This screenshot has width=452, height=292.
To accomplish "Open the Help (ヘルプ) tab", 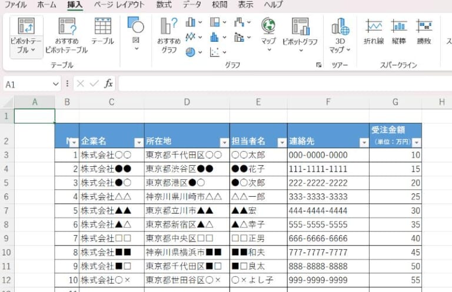I will click(x=273, y=5).
